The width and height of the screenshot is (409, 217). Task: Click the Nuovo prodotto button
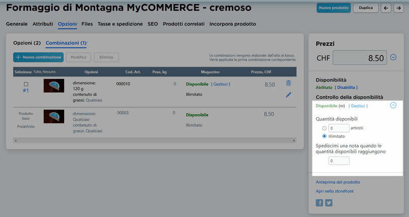(x=334, y=8)
